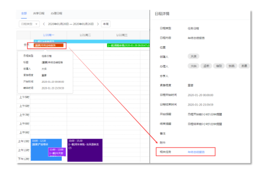This screenshot has width=262, height=172.
Task: Switch to the 共享日程 tab
Action: tap(39, 13)
